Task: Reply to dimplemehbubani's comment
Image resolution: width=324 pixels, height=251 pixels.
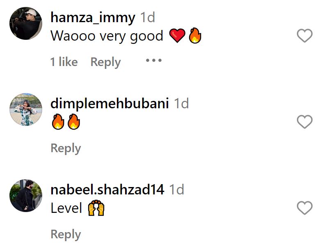Action: click(x=66, y=148)
